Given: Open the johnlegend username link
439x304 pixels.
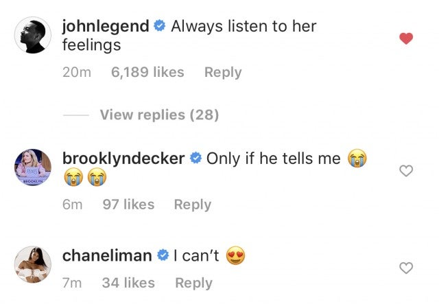Looking at the screenshot, I should 105,27.
